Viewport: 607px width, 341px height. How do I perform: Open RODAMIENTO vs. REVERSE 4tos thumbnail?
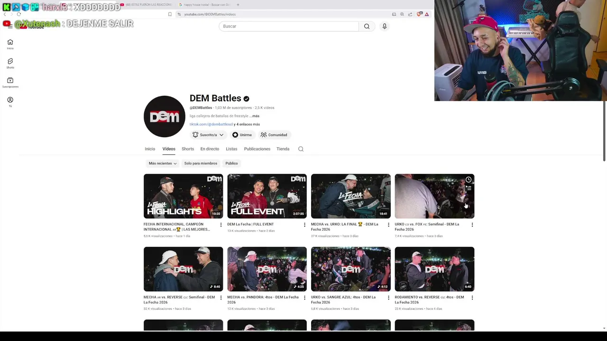(x=434, y=269)
